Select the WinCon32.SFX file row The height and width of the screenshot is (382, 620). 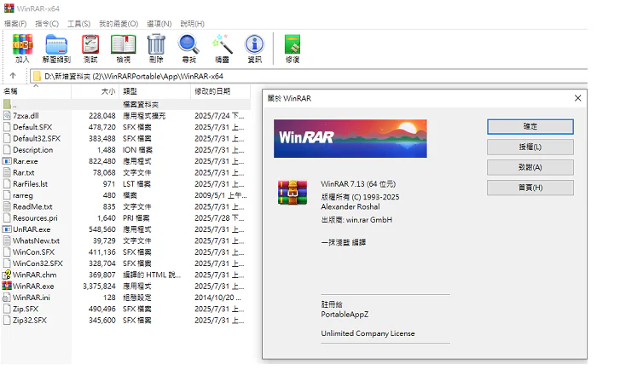click(125, 263)
